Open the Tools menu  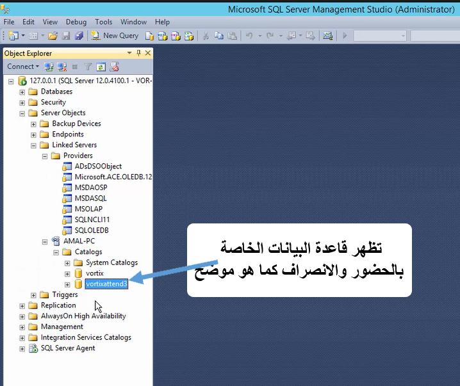click(x=103, y=22)
